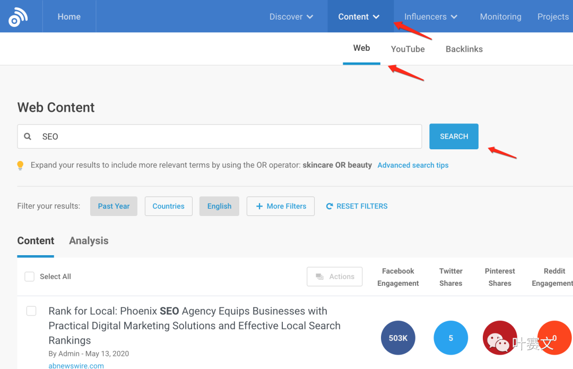Open Monitoring in the top navigation
The width and height of the screenshot is (573, 369).
(501, 17)
